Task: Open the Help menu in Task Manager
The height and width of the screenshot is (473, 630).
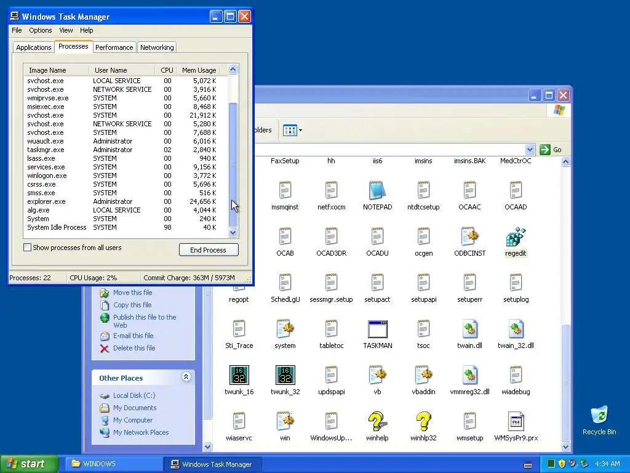Action: click(x=86, y=30)
